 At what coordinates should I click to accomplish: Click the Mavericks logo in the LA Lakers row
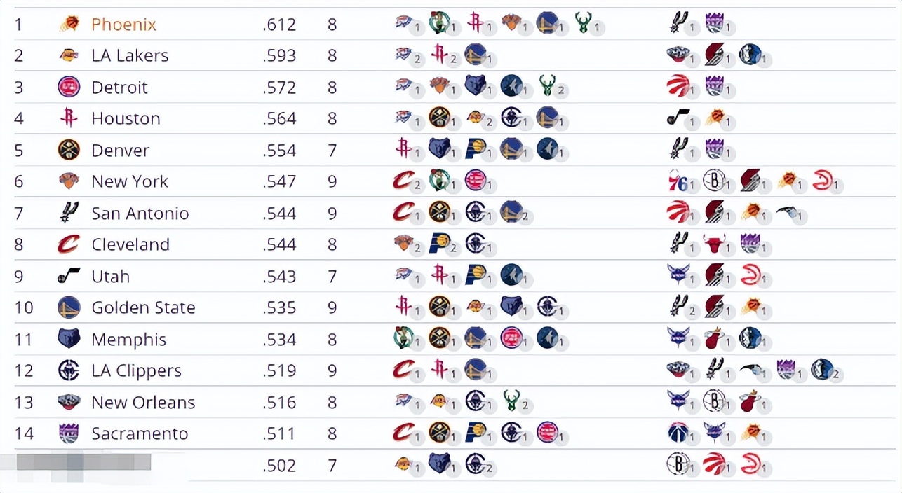[x=749, y=54]
